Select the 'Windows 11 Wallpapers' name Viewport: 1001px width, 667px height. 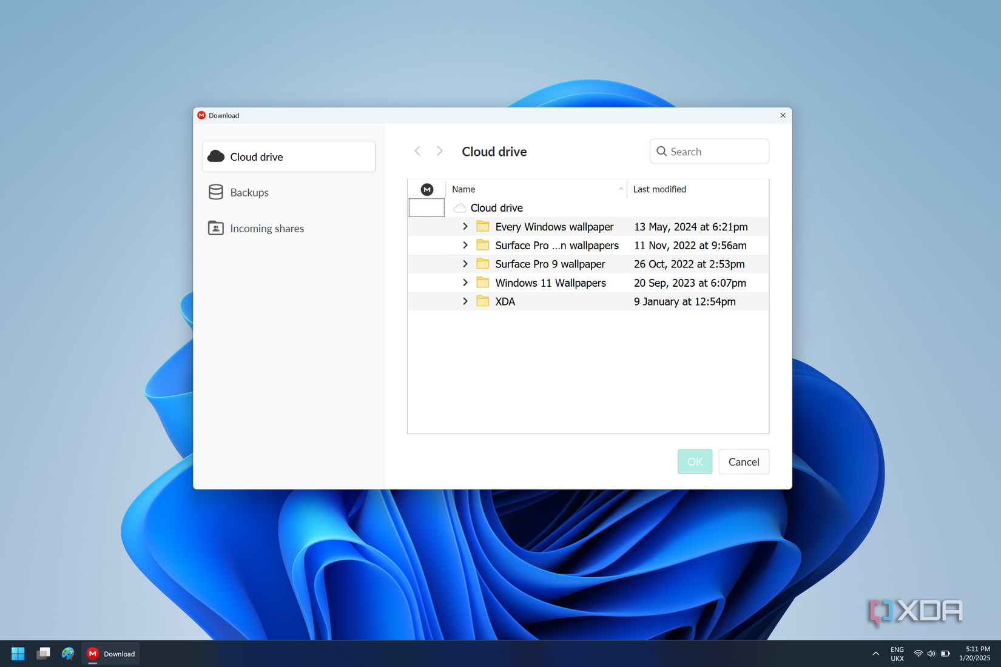click(550, 283)
